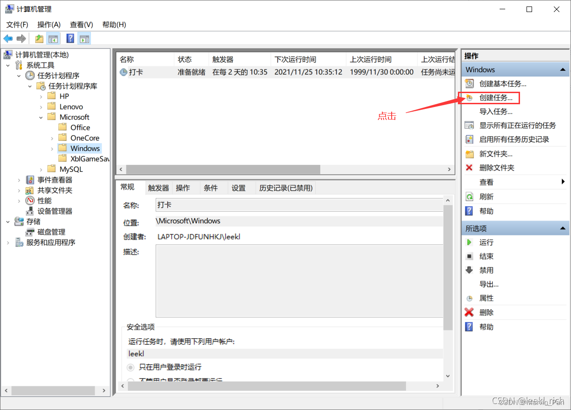Toggle the Show/Hide Console Tree toolbar icon
Viewport: 571px width, 410px height.
pos(53,38)
